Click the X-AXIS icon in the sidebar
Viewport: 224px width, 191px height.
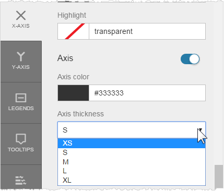[x=21, y=15]
